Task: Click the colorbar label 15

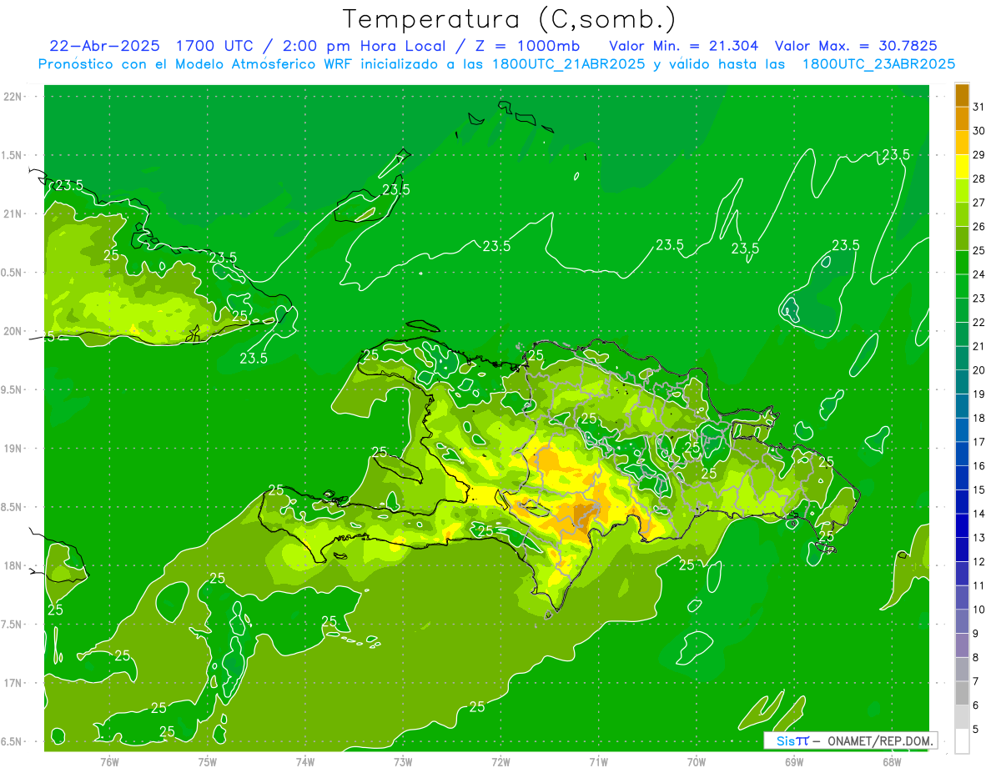Action: 979,489
